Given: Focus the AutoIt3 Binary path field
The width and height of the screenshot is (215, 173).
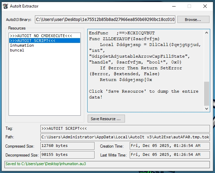Looking at the screenshot, I should (x=105, y=19).
